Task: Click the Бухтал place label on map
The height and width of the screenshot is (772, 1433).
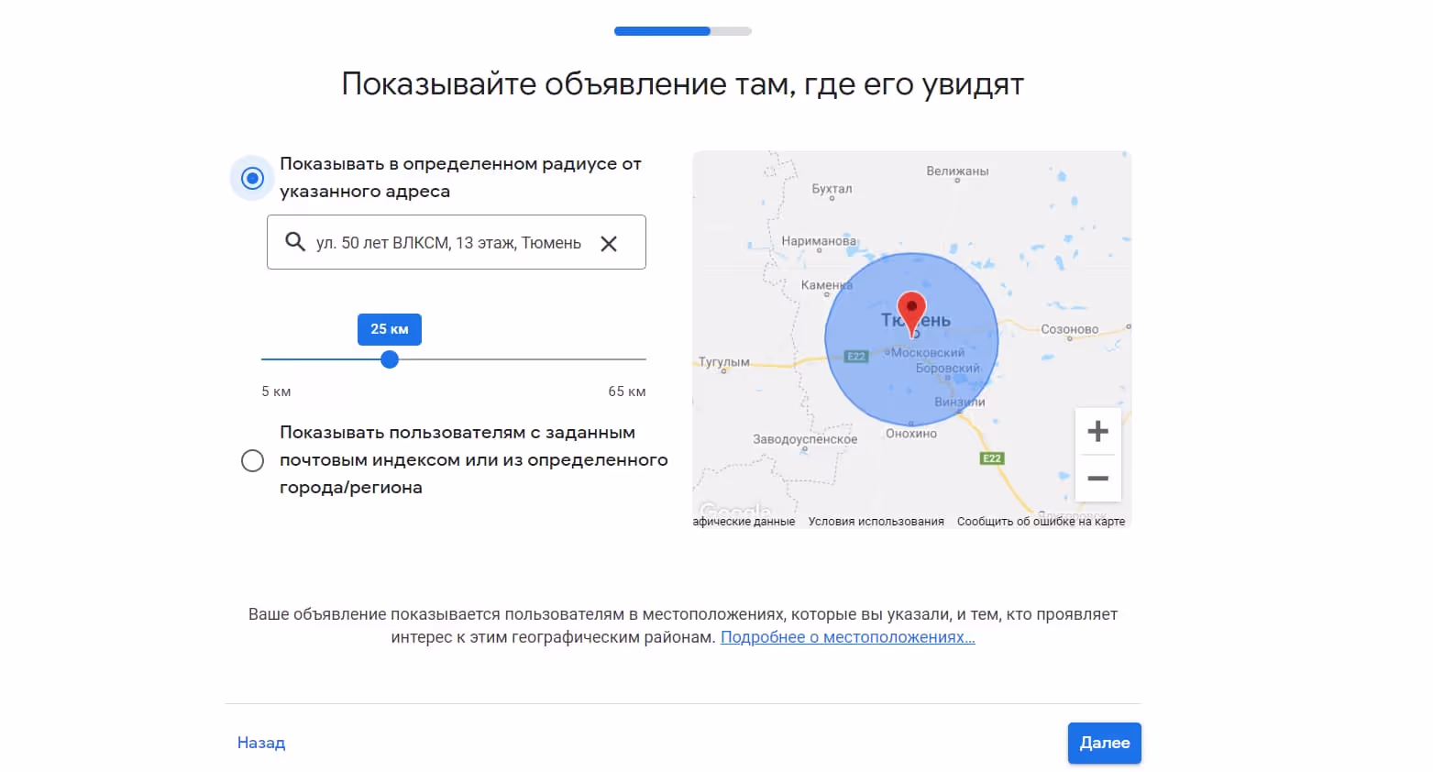Action: [832, 188]
